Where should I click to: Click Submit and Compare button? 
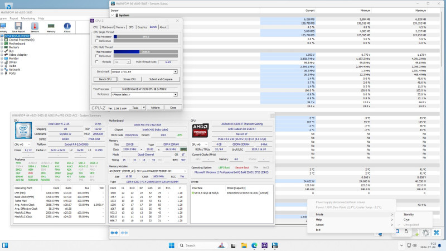(x=161, y=79)
